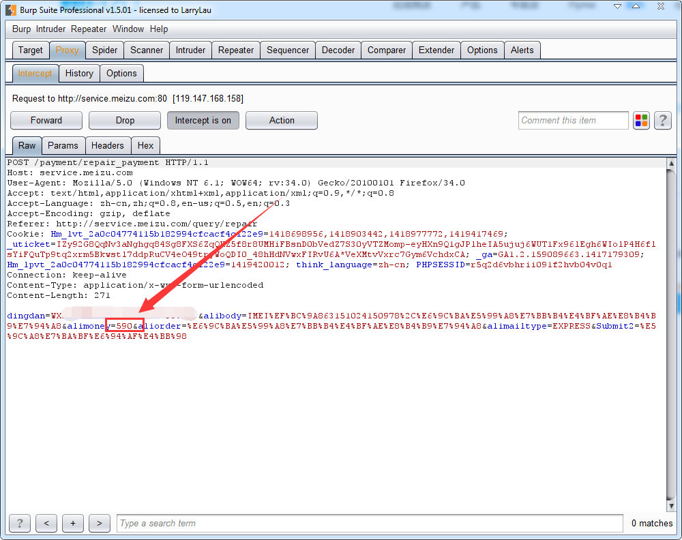Image resolution: width=682 pixels, height=540 pixels.
Task: Open the main Options tab
Action: [x=482, y=50]
